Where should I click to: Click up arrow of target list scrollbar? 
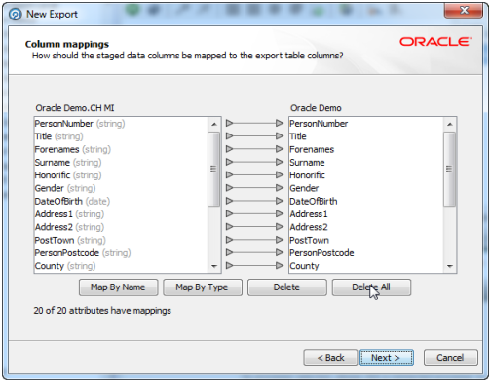(450, 124)
